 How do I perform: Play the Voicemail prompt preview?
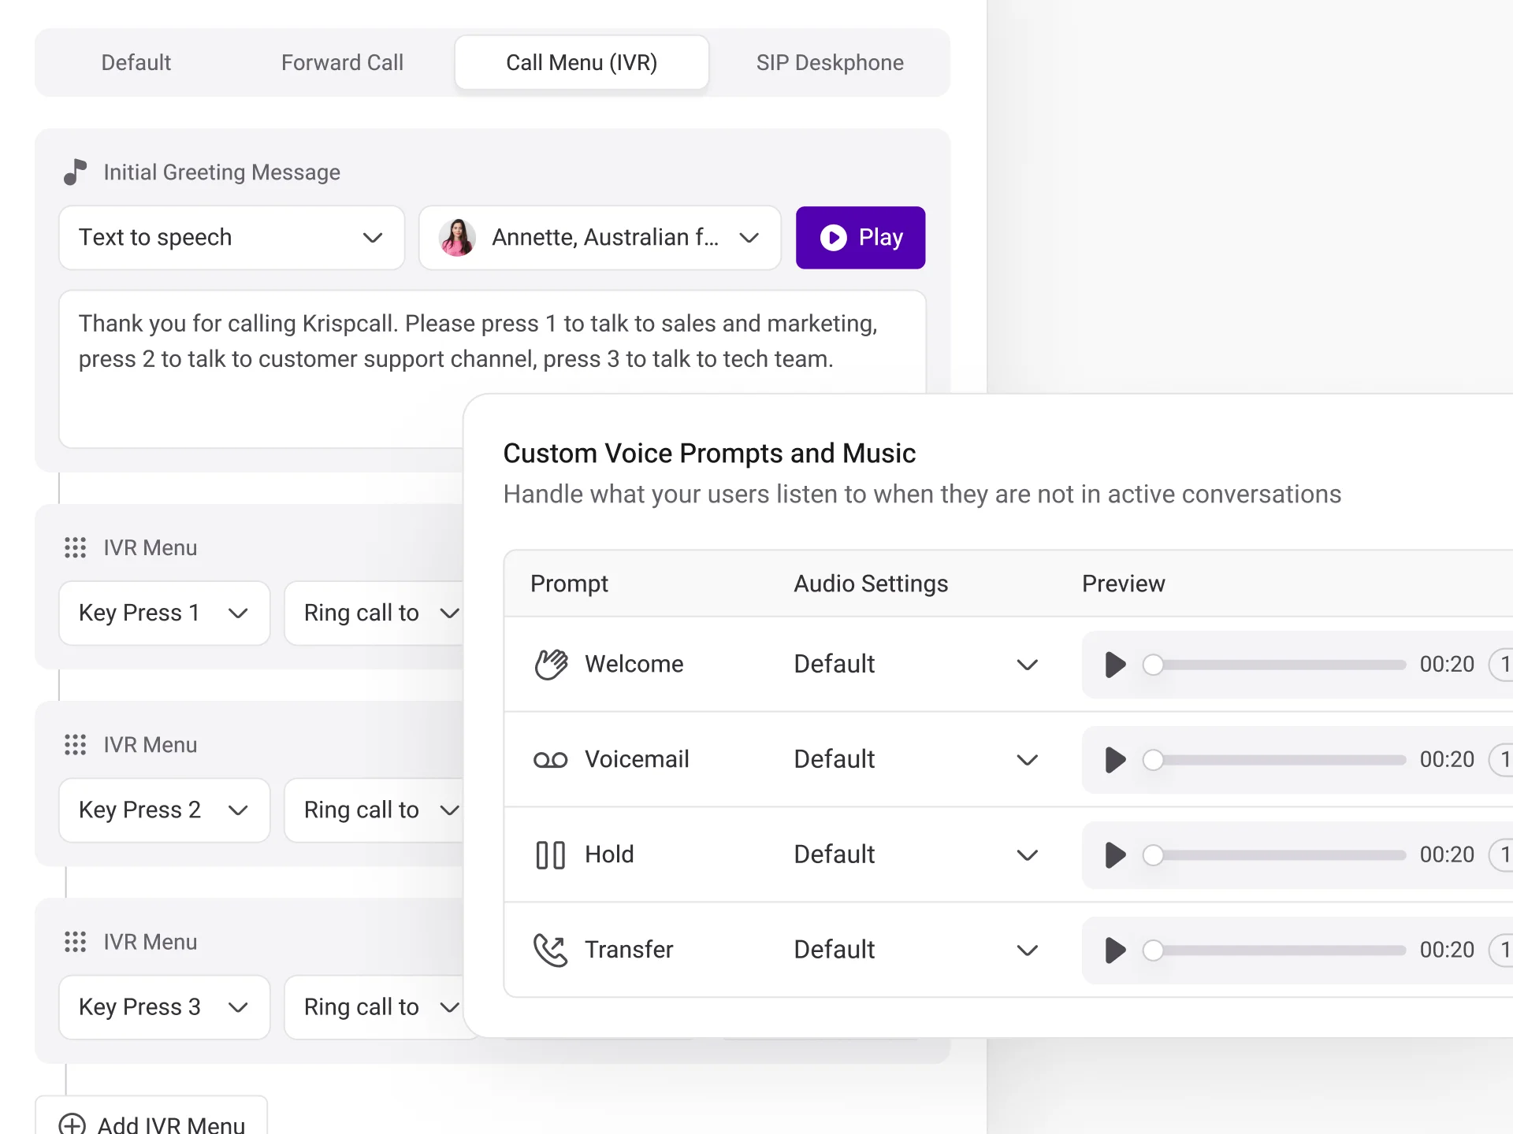pyautogui.click(x=1114, y=759)
